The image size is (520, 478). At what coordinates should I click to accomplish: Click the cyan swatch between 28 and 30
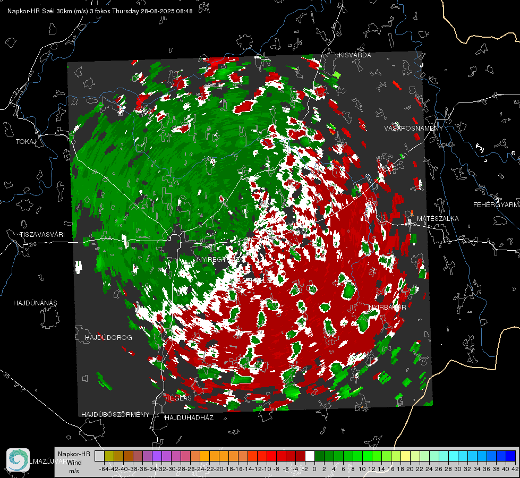[454, 456]
